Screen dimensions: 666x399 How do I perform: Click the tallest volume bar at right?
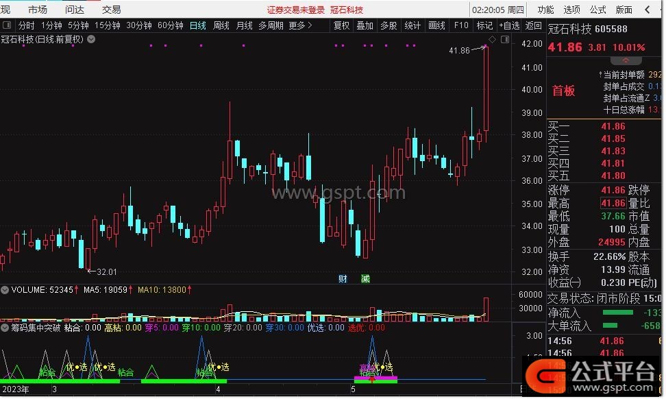coord(486,309)
